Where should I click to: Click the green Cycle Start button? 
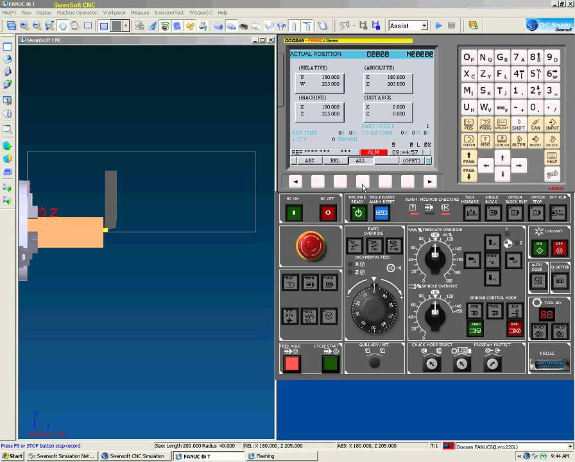click(x=330, y=364)
